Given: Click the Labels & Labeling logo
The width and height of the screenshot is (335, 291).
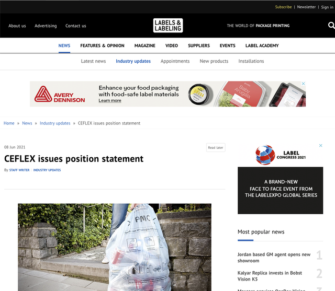Looking at the screenshot, I should [x=168, y=25].
